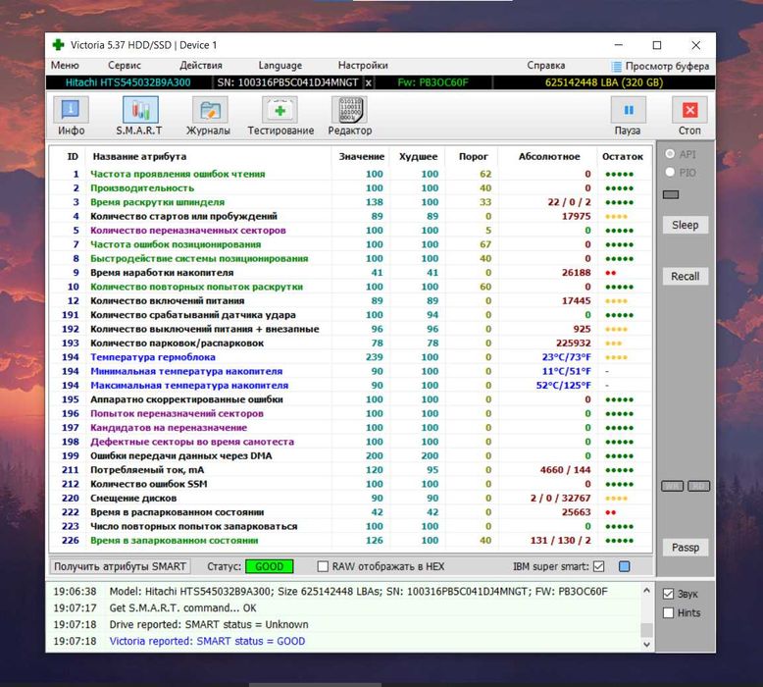The width and height of the screenshot is (763, 687).
Task: Select row Смещение дисков
Action: (350, 499)
